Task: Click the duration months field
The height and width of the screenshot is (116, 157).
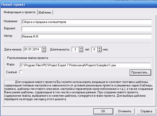Action: click(94, 49)
